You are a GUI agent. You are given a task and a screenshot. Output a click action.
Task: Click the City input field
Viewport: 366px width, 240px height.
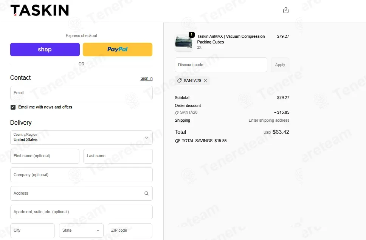click(x=33, y=231)
